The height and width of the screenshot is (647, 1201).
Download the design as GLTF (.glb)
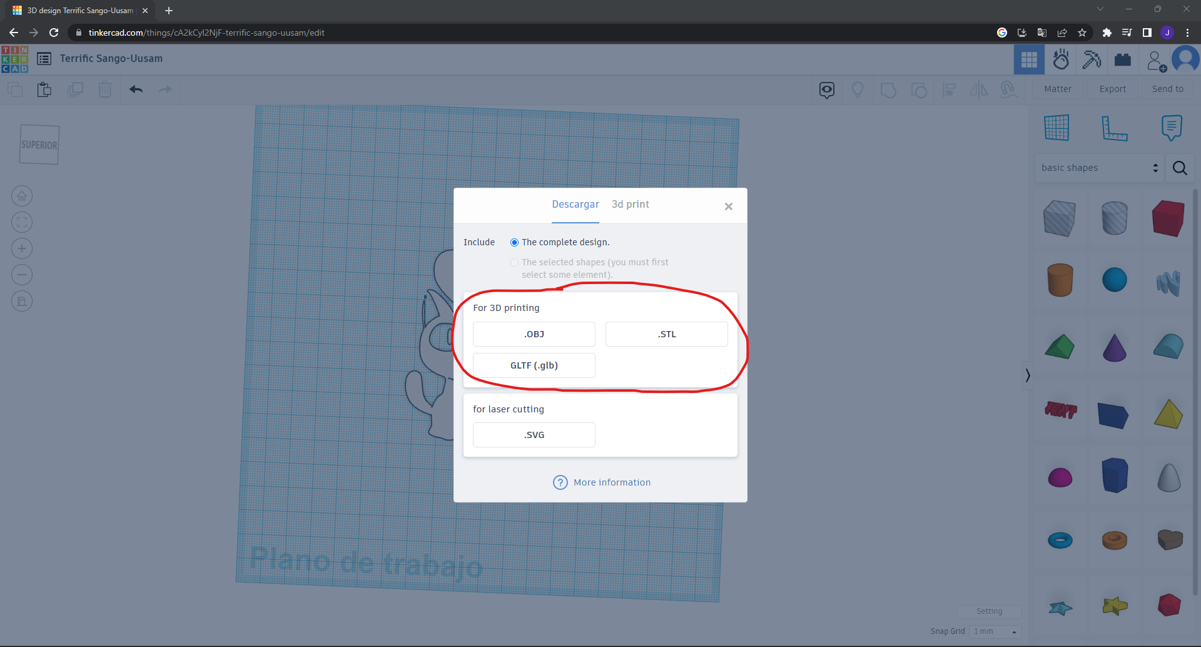[534, 365]
